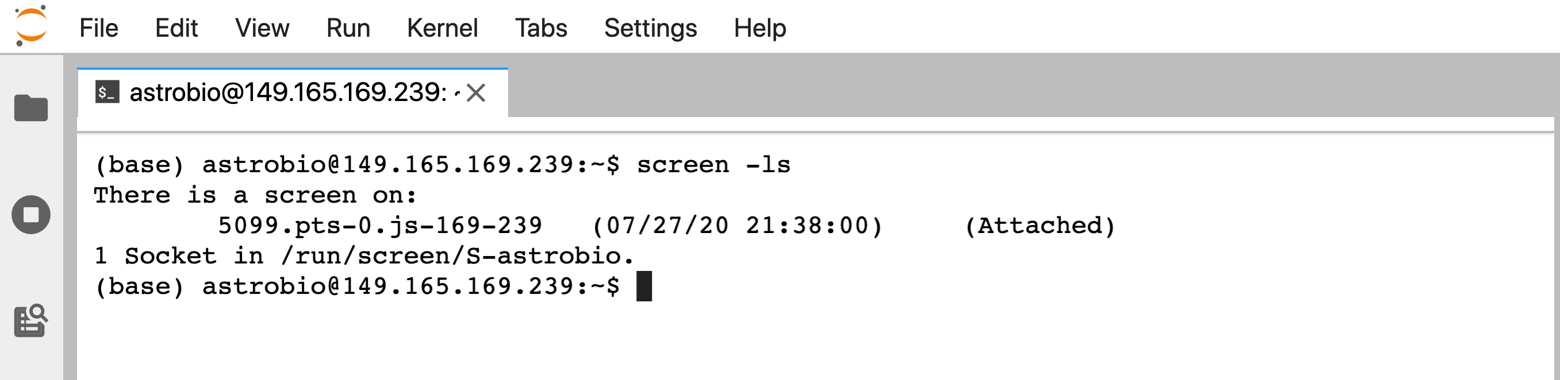Click the 5099.pts-0.js-169-239 session line

pos(666,226)
